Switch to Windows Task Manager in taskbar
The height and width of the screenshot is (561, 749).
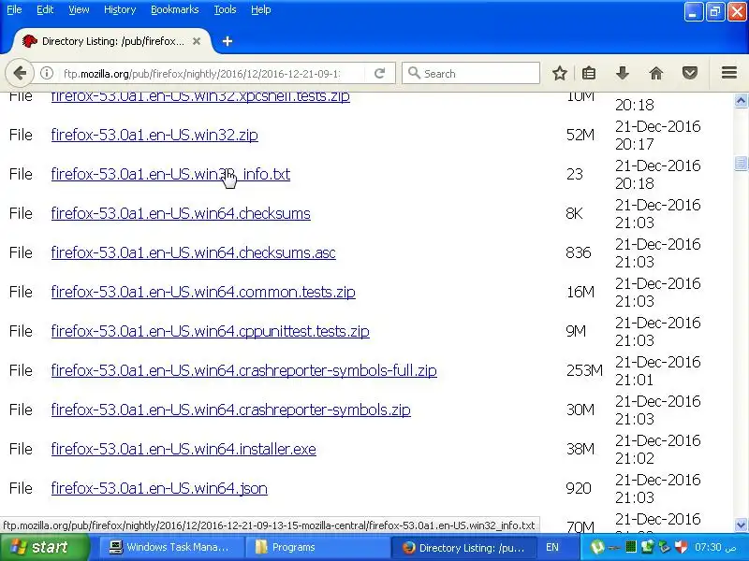coord(171,547)
